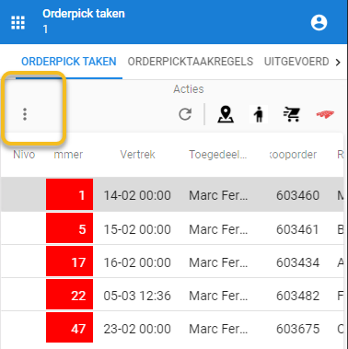The image size is (348, 349).
Task: Switch to the ORDERPICKTAAKREGELS tab
Action: (191, 62)
